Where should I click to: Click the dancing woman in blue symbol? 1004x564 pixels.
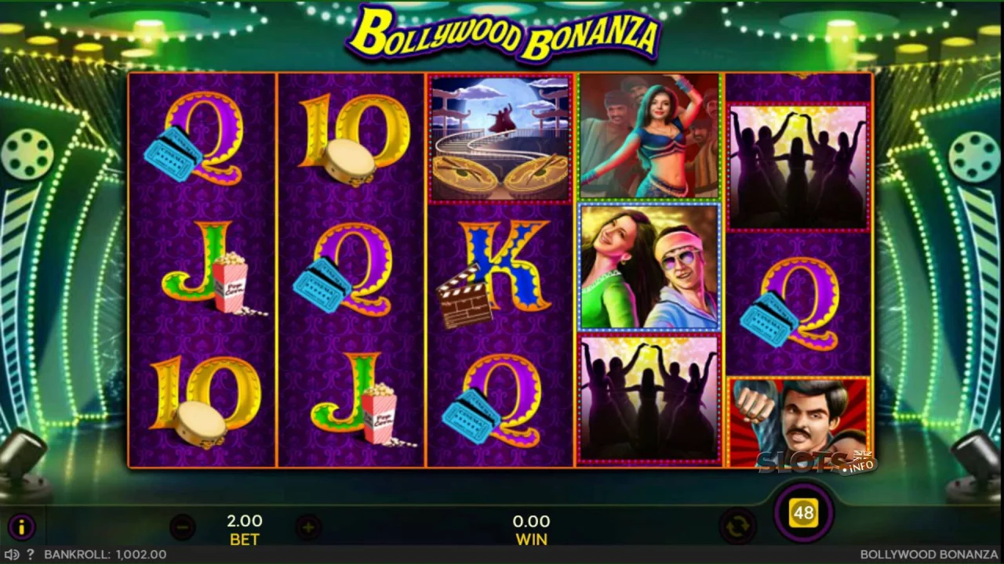coord(649,137)
